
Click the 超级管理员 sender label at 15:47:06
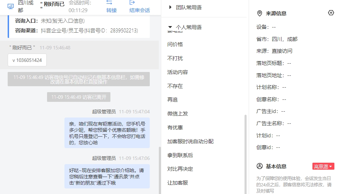pyautogui.click(x=104, y=158)
